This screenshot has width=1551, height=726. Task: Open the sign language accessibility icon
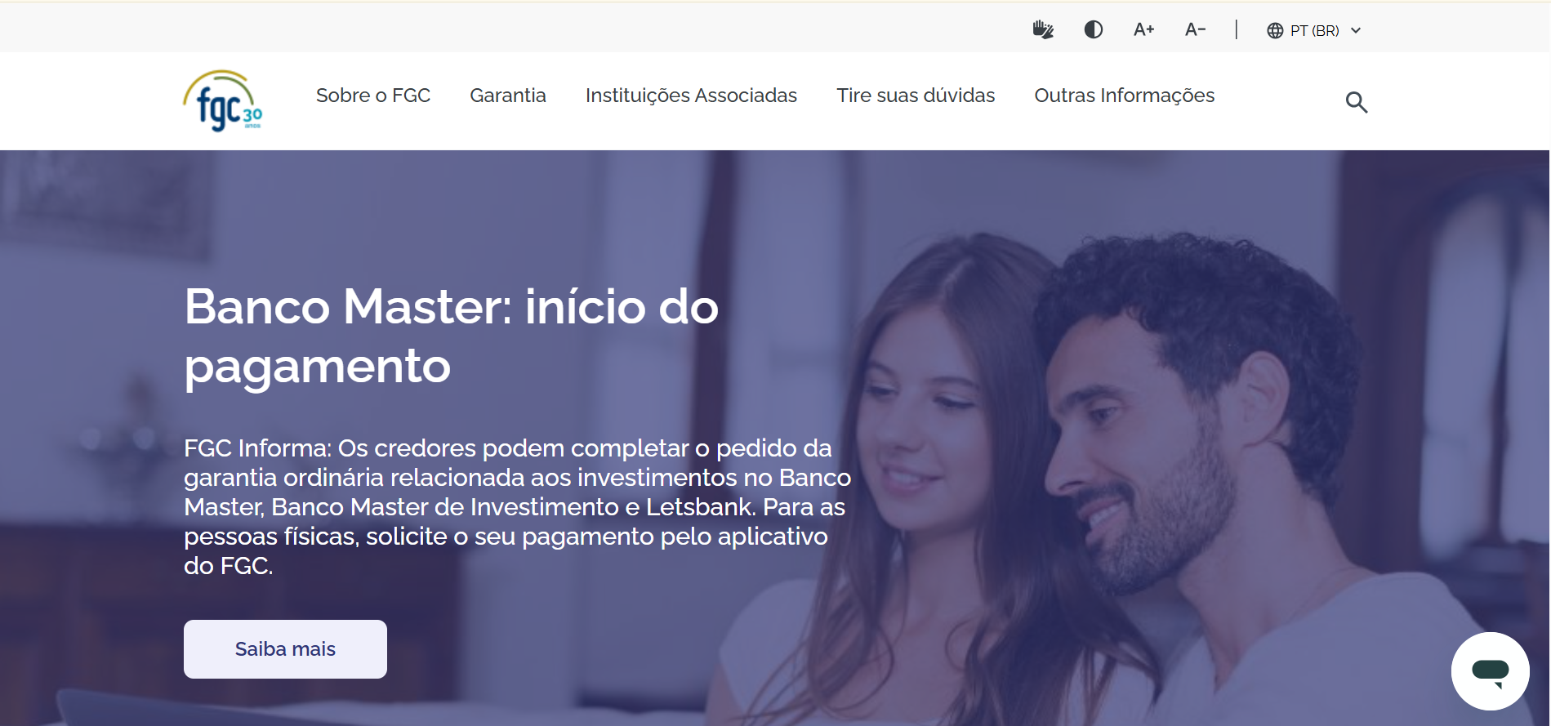1043,30
